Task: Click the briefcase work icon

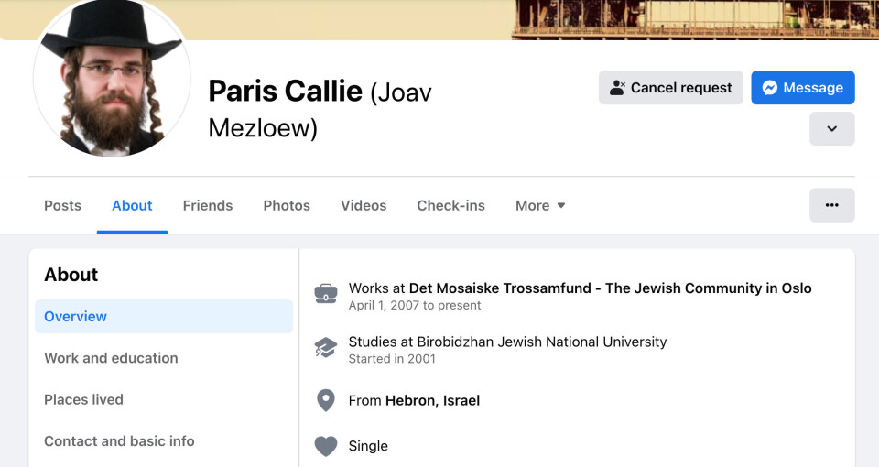Action: tap(326, 294)
